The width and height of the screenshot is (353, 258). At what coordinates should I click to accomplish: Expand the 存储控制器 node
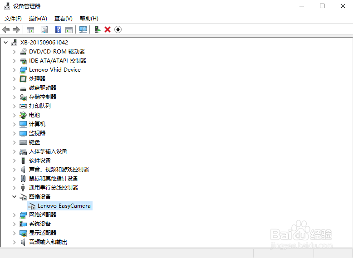[15, 97]
